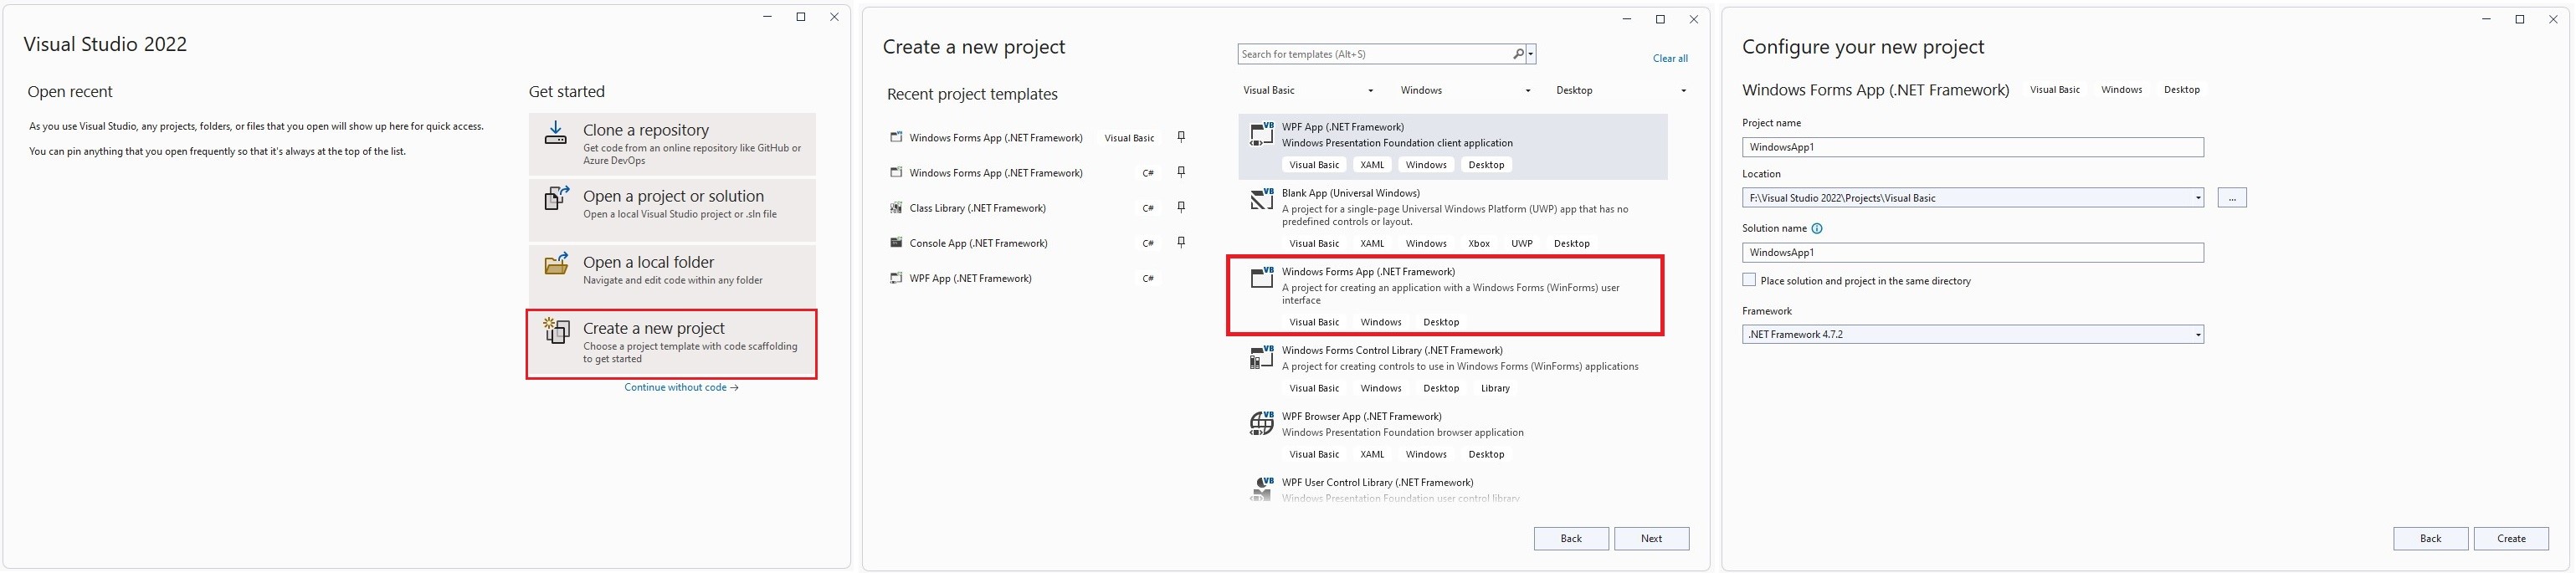This screenshot has width=2576, height=573.
Task: Click the Create button
Action: coord(2510,538)
